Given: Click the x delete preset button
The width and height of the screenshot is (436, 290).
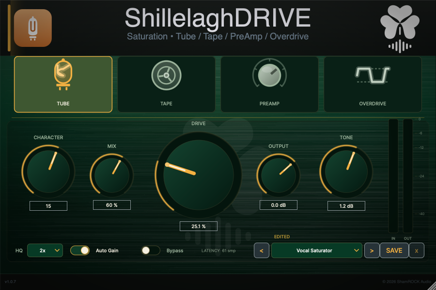Looking at the screenshot, I should click(417, 250).
